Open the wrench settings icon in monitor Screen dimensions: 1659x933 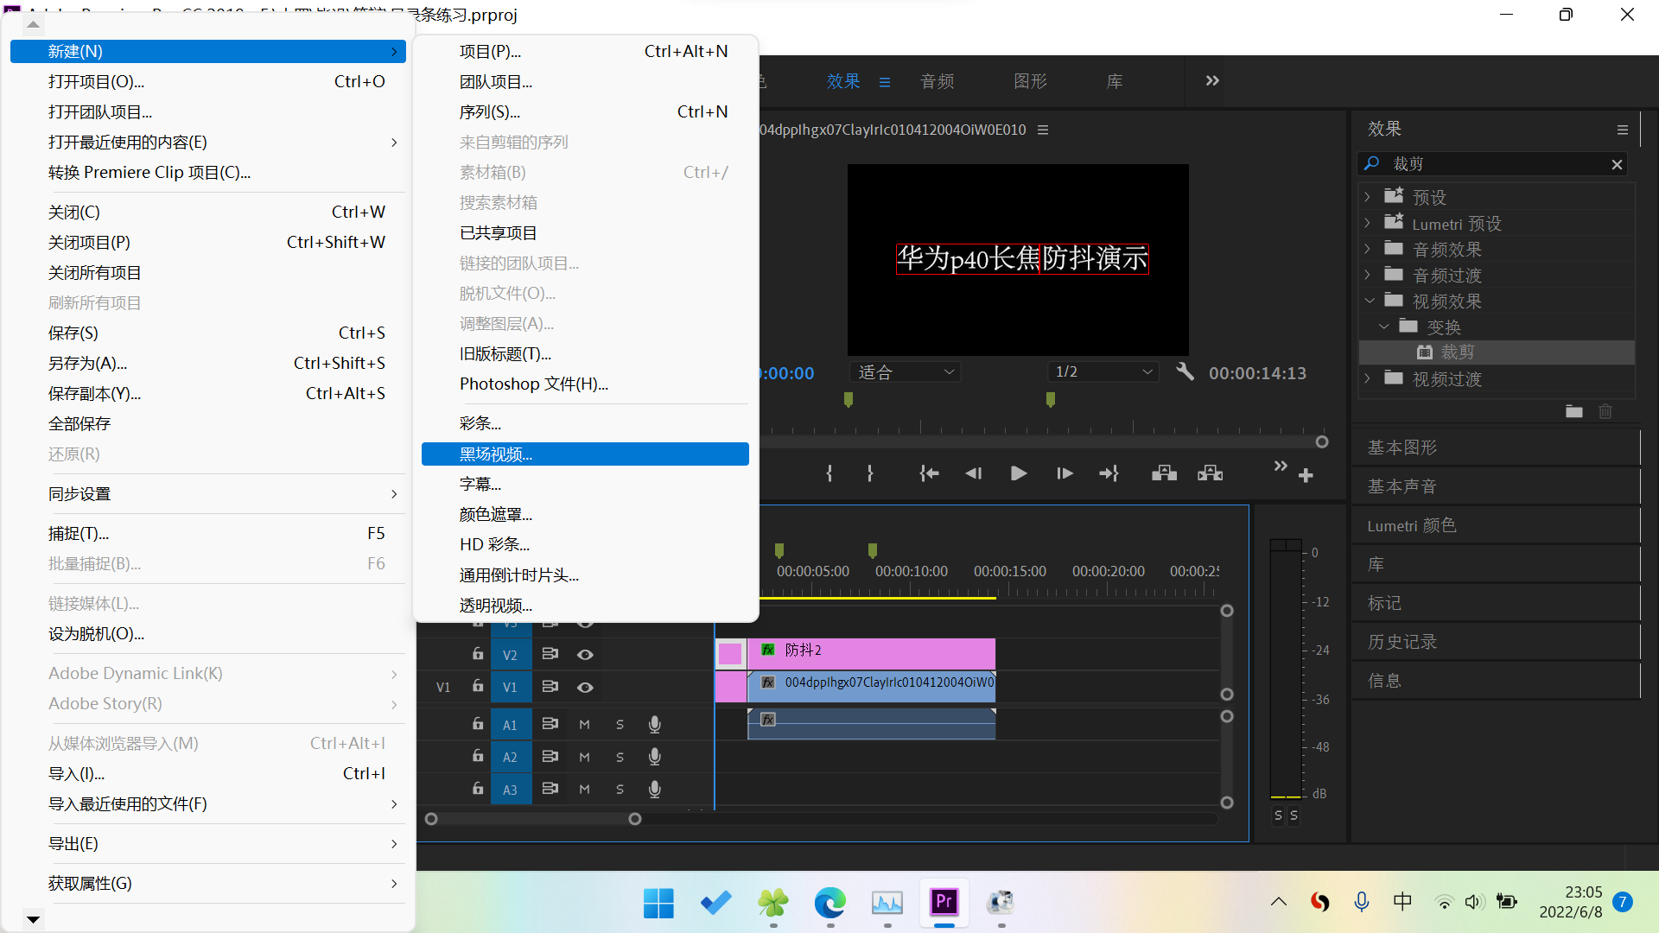[x=1185, y=372]
